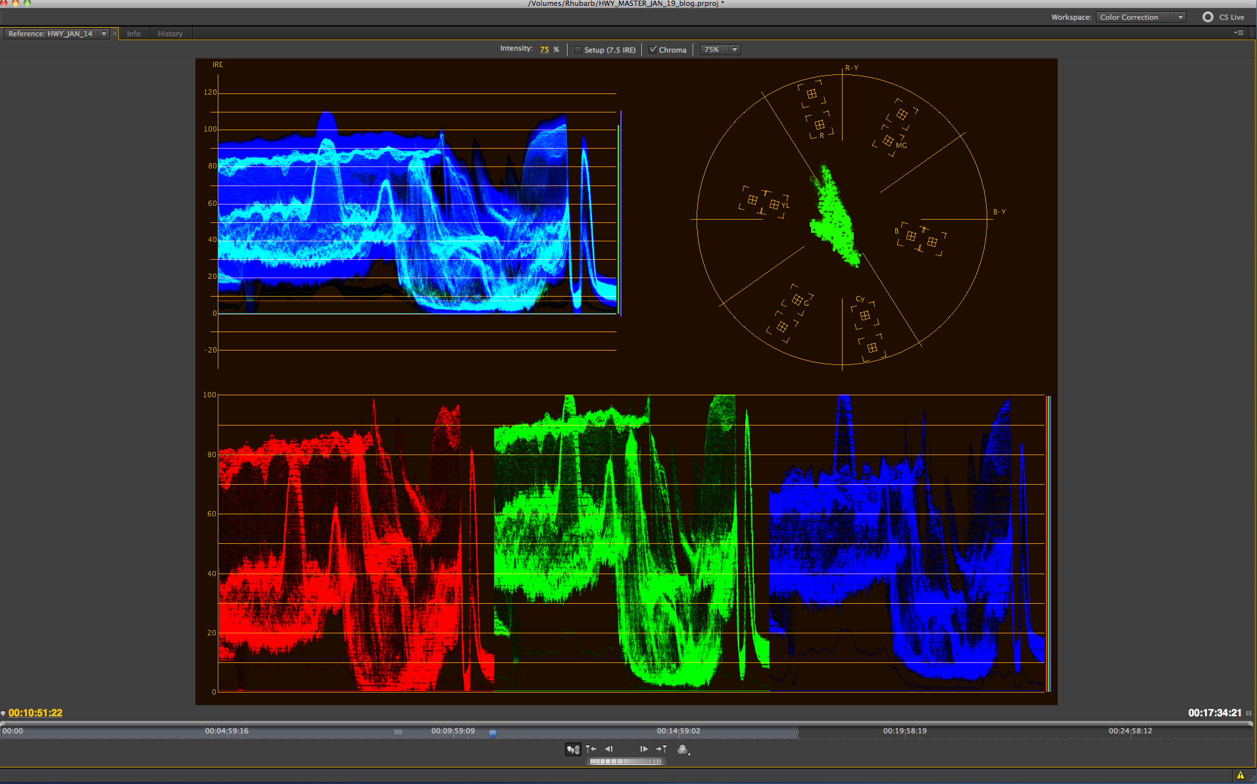Screen dimensions: 1257x784
Task: Click time ruler at 00:24:58:12
Action: (1130, 731)
